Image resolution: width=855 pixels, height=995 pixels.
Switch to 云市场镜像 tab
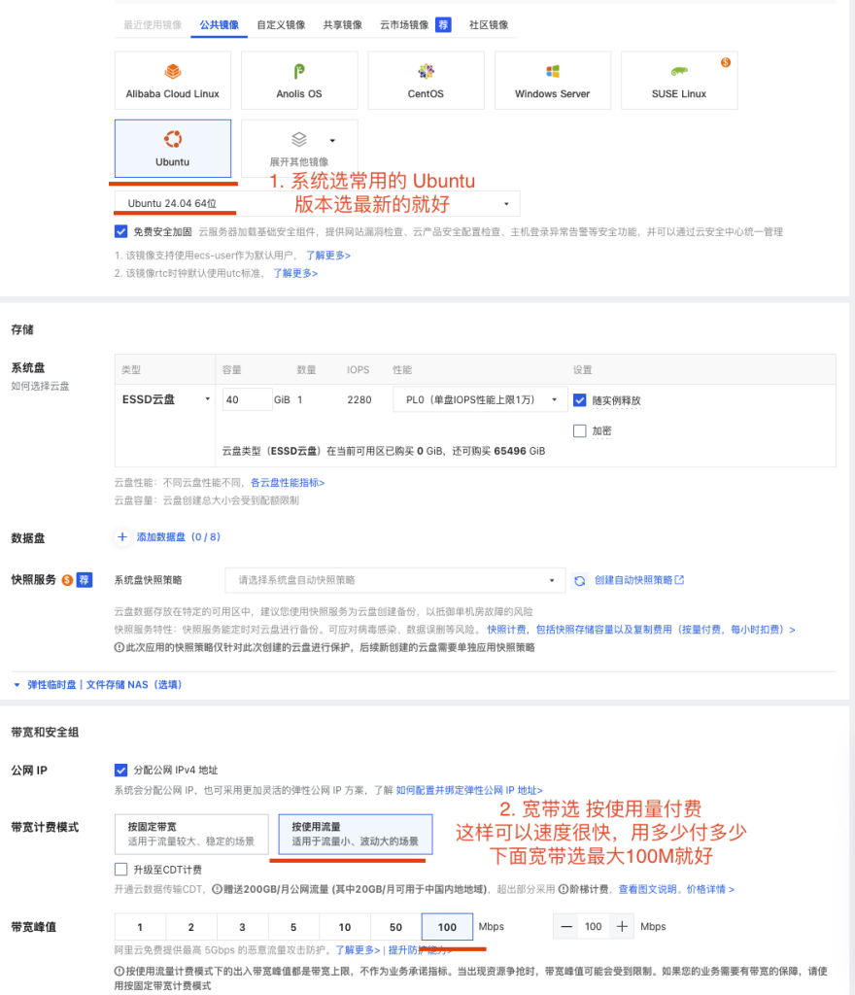tap(404, 24)
